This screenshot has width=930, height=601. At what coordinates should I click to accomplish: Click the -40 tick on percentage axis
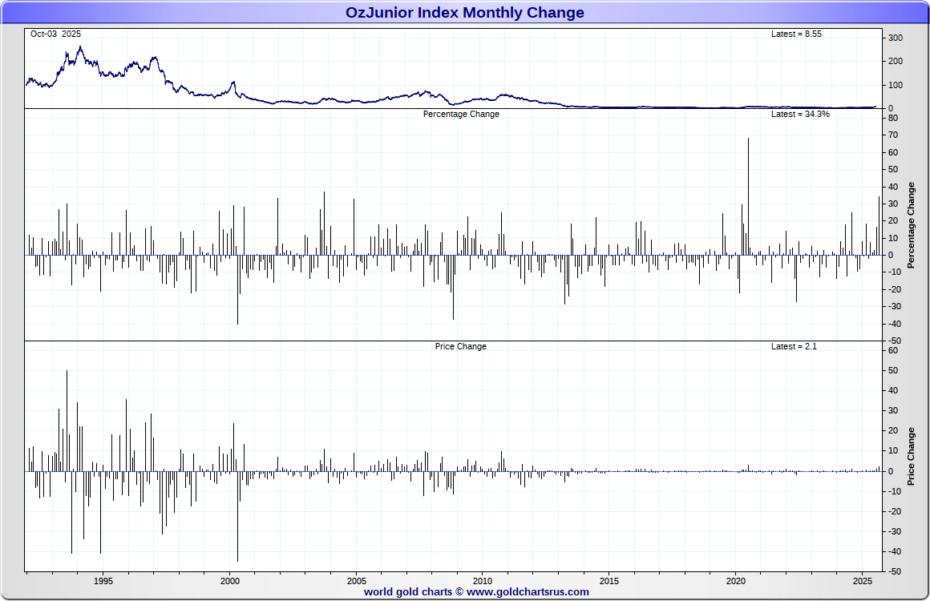click(x=894, y=324)
